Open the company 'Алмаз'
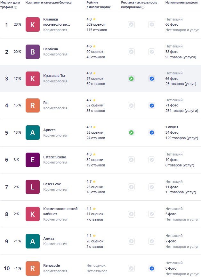 (49, 239)
